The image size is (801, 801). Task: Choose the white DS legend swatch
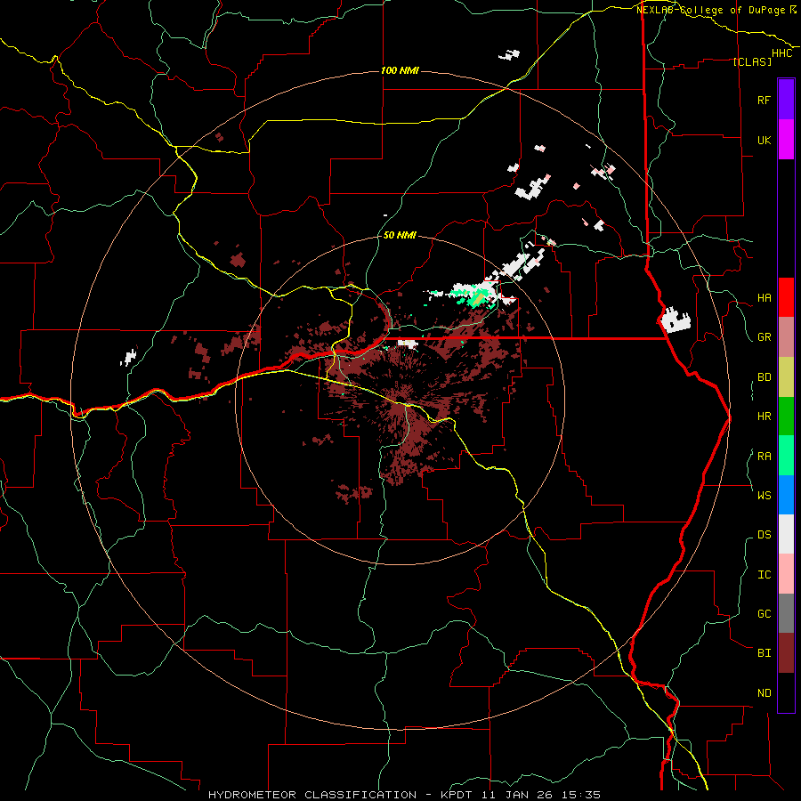[786, 534]
